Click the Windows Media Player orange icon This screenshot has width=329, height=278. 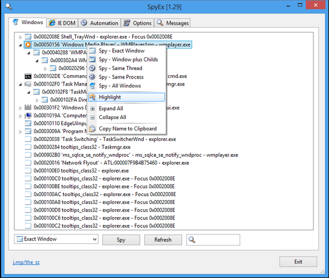pyautogui.click(x=28, y=44)
